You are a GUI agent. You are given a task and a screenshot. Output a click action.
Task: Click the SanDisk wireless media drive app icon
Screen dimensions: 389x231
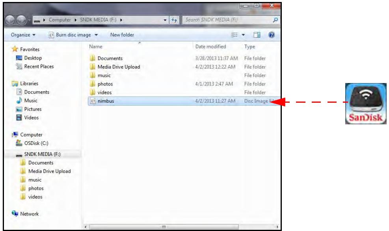(x=366, y=103)
